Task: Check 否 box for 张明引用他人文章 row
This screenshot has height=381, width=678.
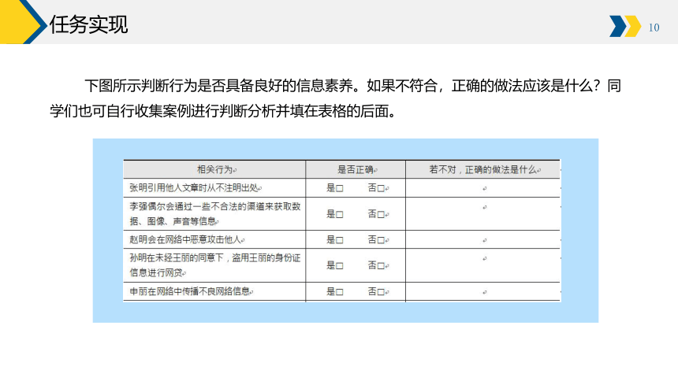Action: [381, 188]
